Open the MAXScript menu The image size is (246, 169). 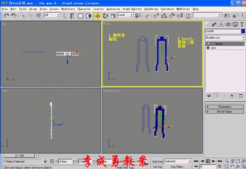pyautogui.click(x=183, y=9)
